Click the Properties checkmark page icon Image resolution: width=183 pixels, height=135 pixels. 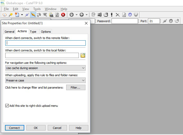tap(124, 15)
